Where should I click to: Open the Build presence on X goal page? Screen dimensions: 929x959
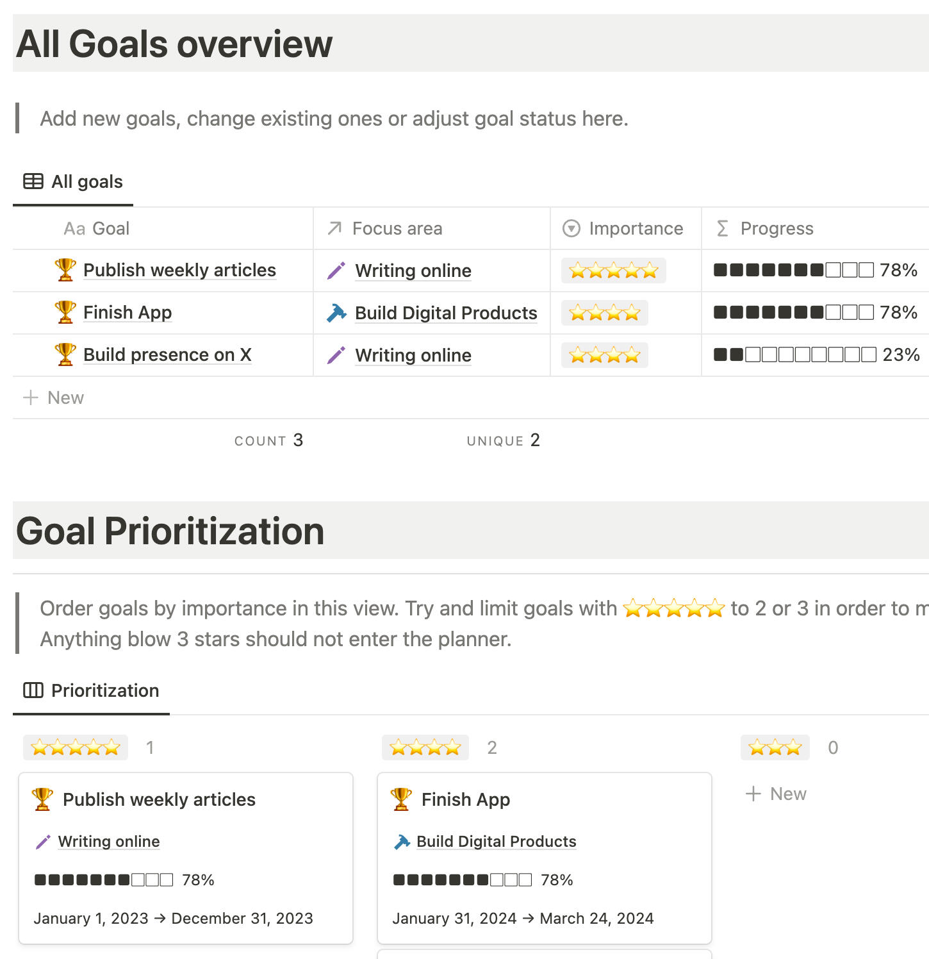[167, 354]
